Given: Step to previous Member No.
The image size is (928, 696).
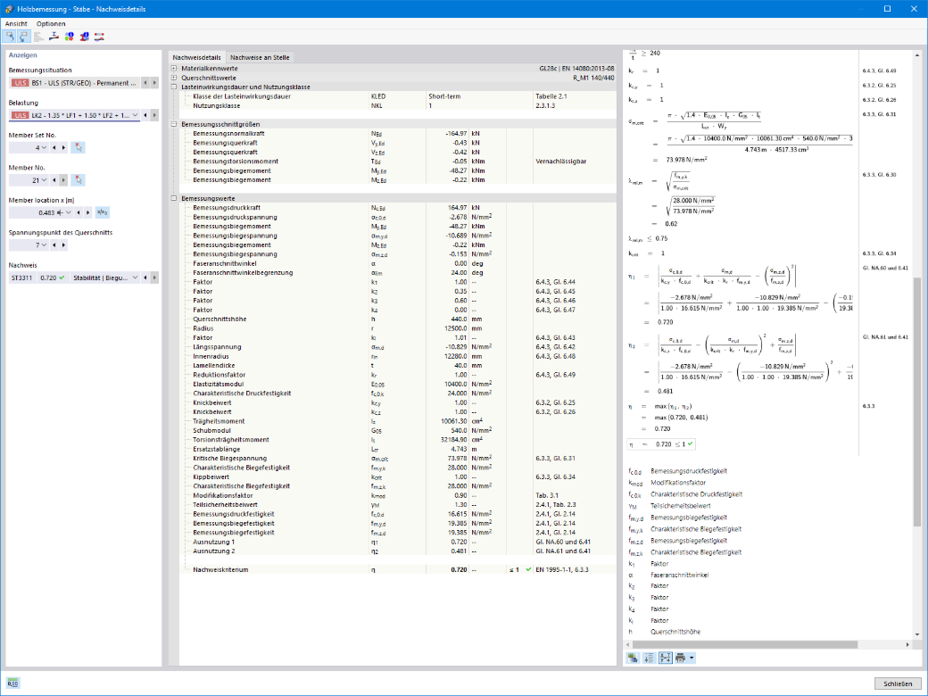Looking at the screenshot, I should click(x=54, y=180).
